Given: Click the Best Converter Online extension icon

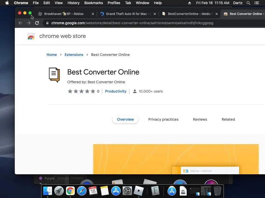Looking at the screenshot, I should pyautogui.click(x=54, y=75).
